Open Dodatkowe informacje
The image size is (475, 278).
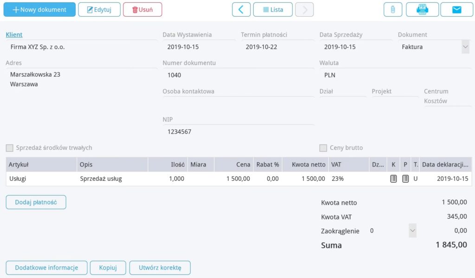point(47,268)
